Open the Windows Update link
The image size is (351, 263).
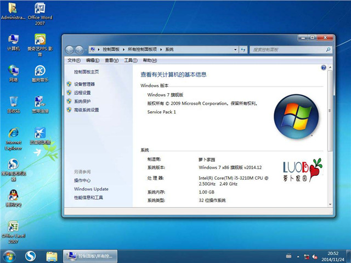click(91, 189)
